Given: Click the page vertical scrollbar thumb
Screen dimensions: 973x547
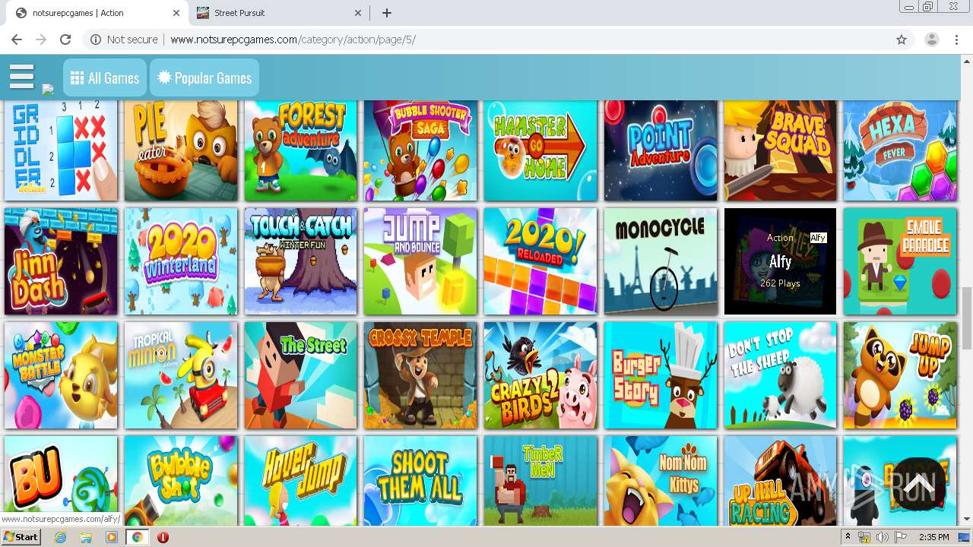Looking at the screenshot, I should 966,318.
